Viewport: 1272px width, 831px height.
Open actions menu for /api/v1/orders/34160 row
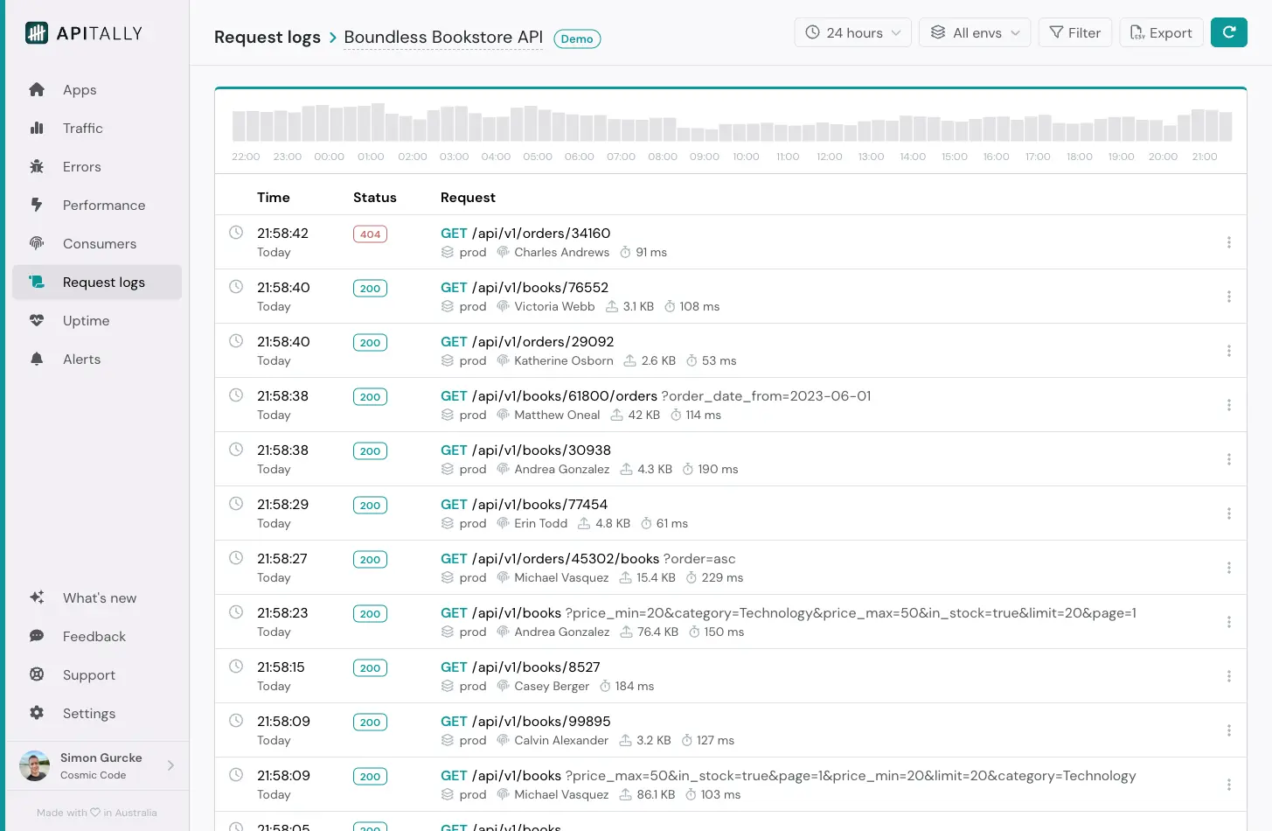1229,242
